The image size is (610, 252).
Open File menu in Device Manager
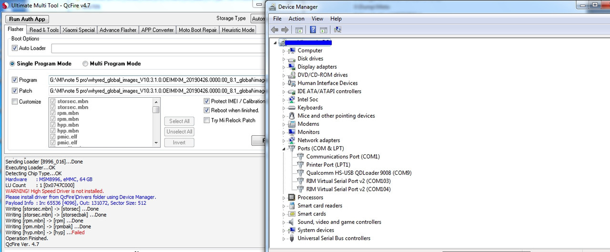277,19
